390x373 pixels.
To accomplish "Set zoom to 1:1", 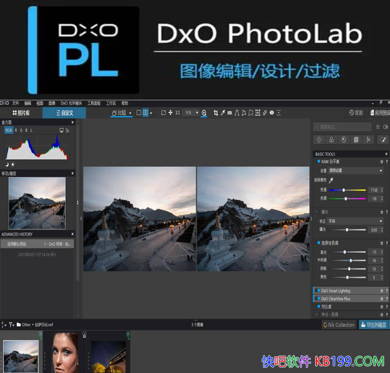I will coord(177,113).
